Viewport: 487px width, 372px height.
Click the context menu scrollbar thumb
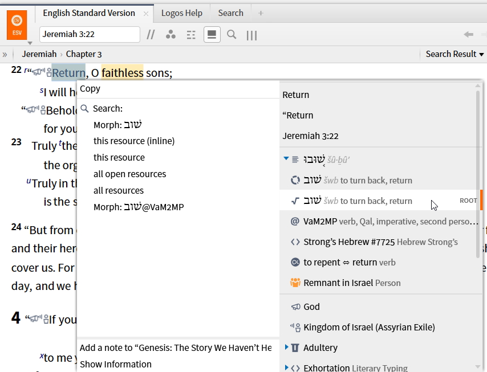click(478, 174)
